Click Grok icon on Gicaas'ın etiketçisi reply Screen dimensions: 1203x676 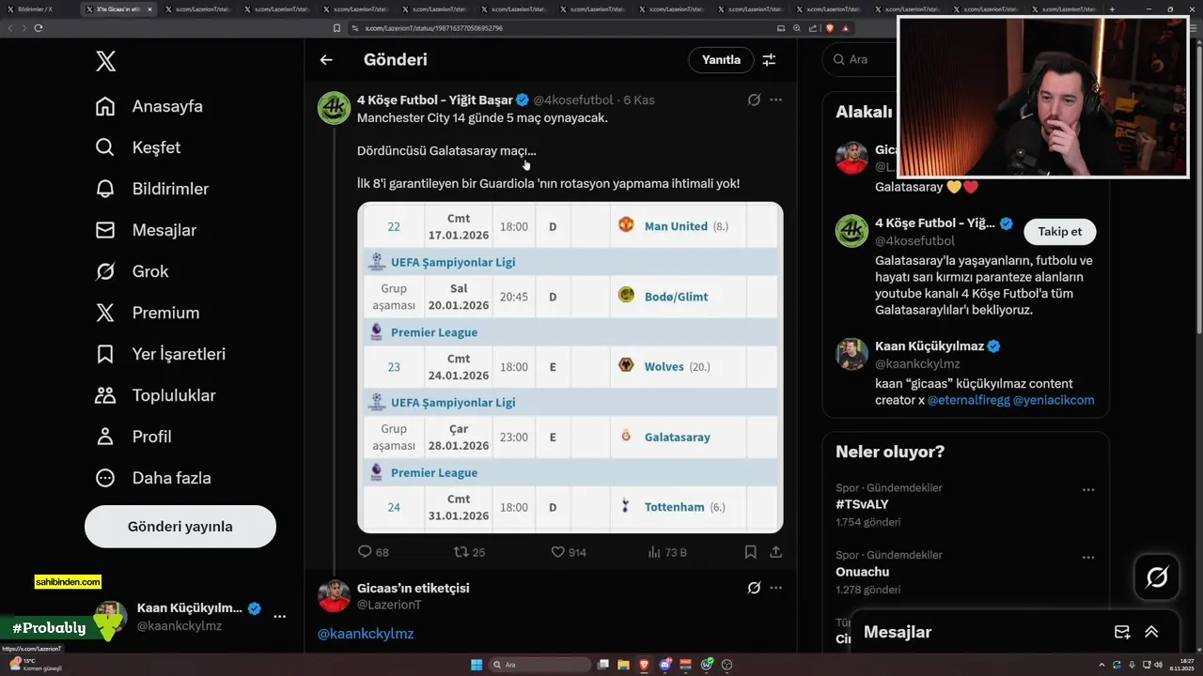(754, 588)
